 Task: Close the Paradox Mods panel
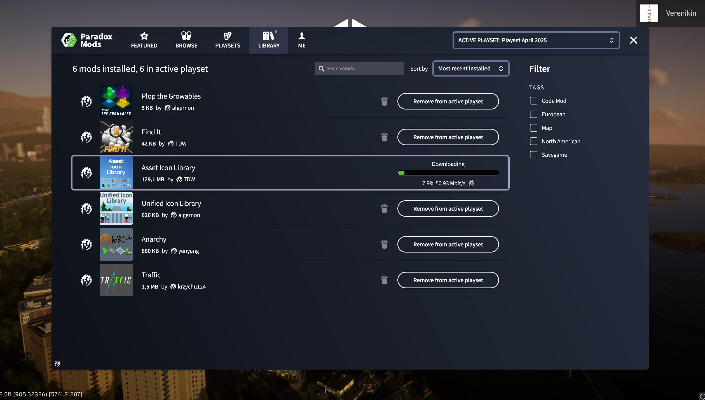633,40
